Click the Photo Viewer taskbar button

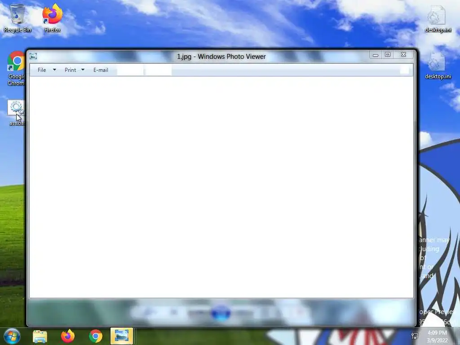click(122, 336)
